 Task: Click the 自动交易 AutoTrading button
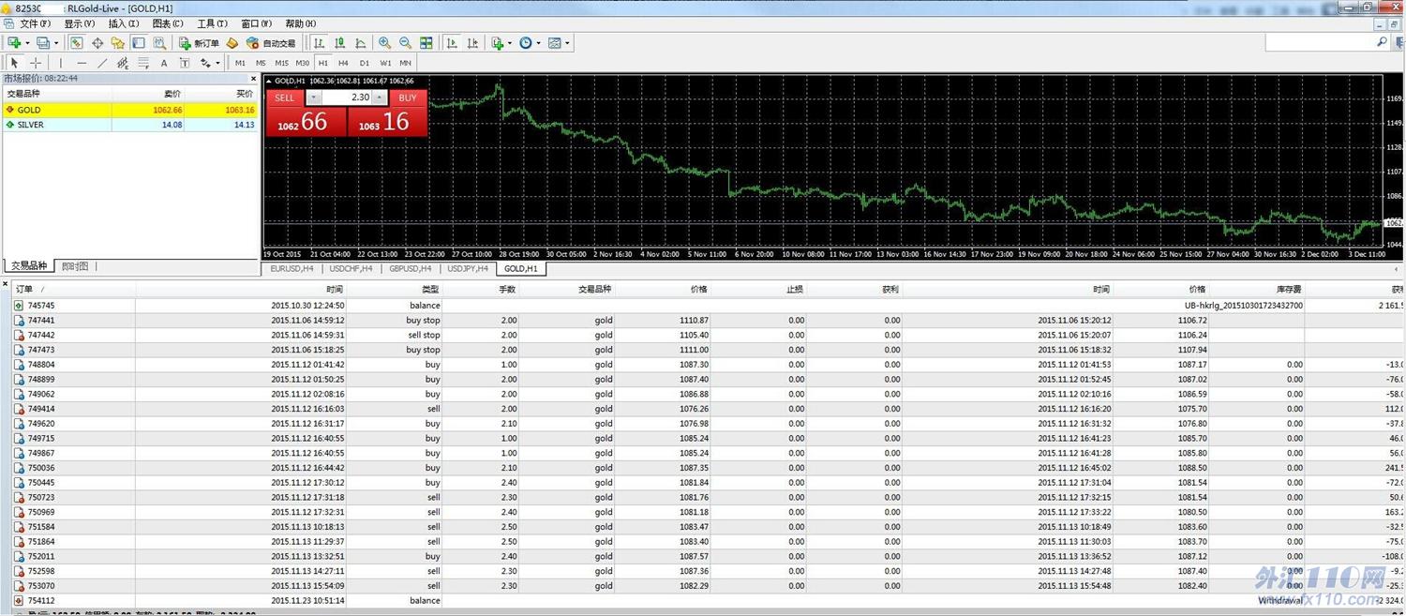270,43
